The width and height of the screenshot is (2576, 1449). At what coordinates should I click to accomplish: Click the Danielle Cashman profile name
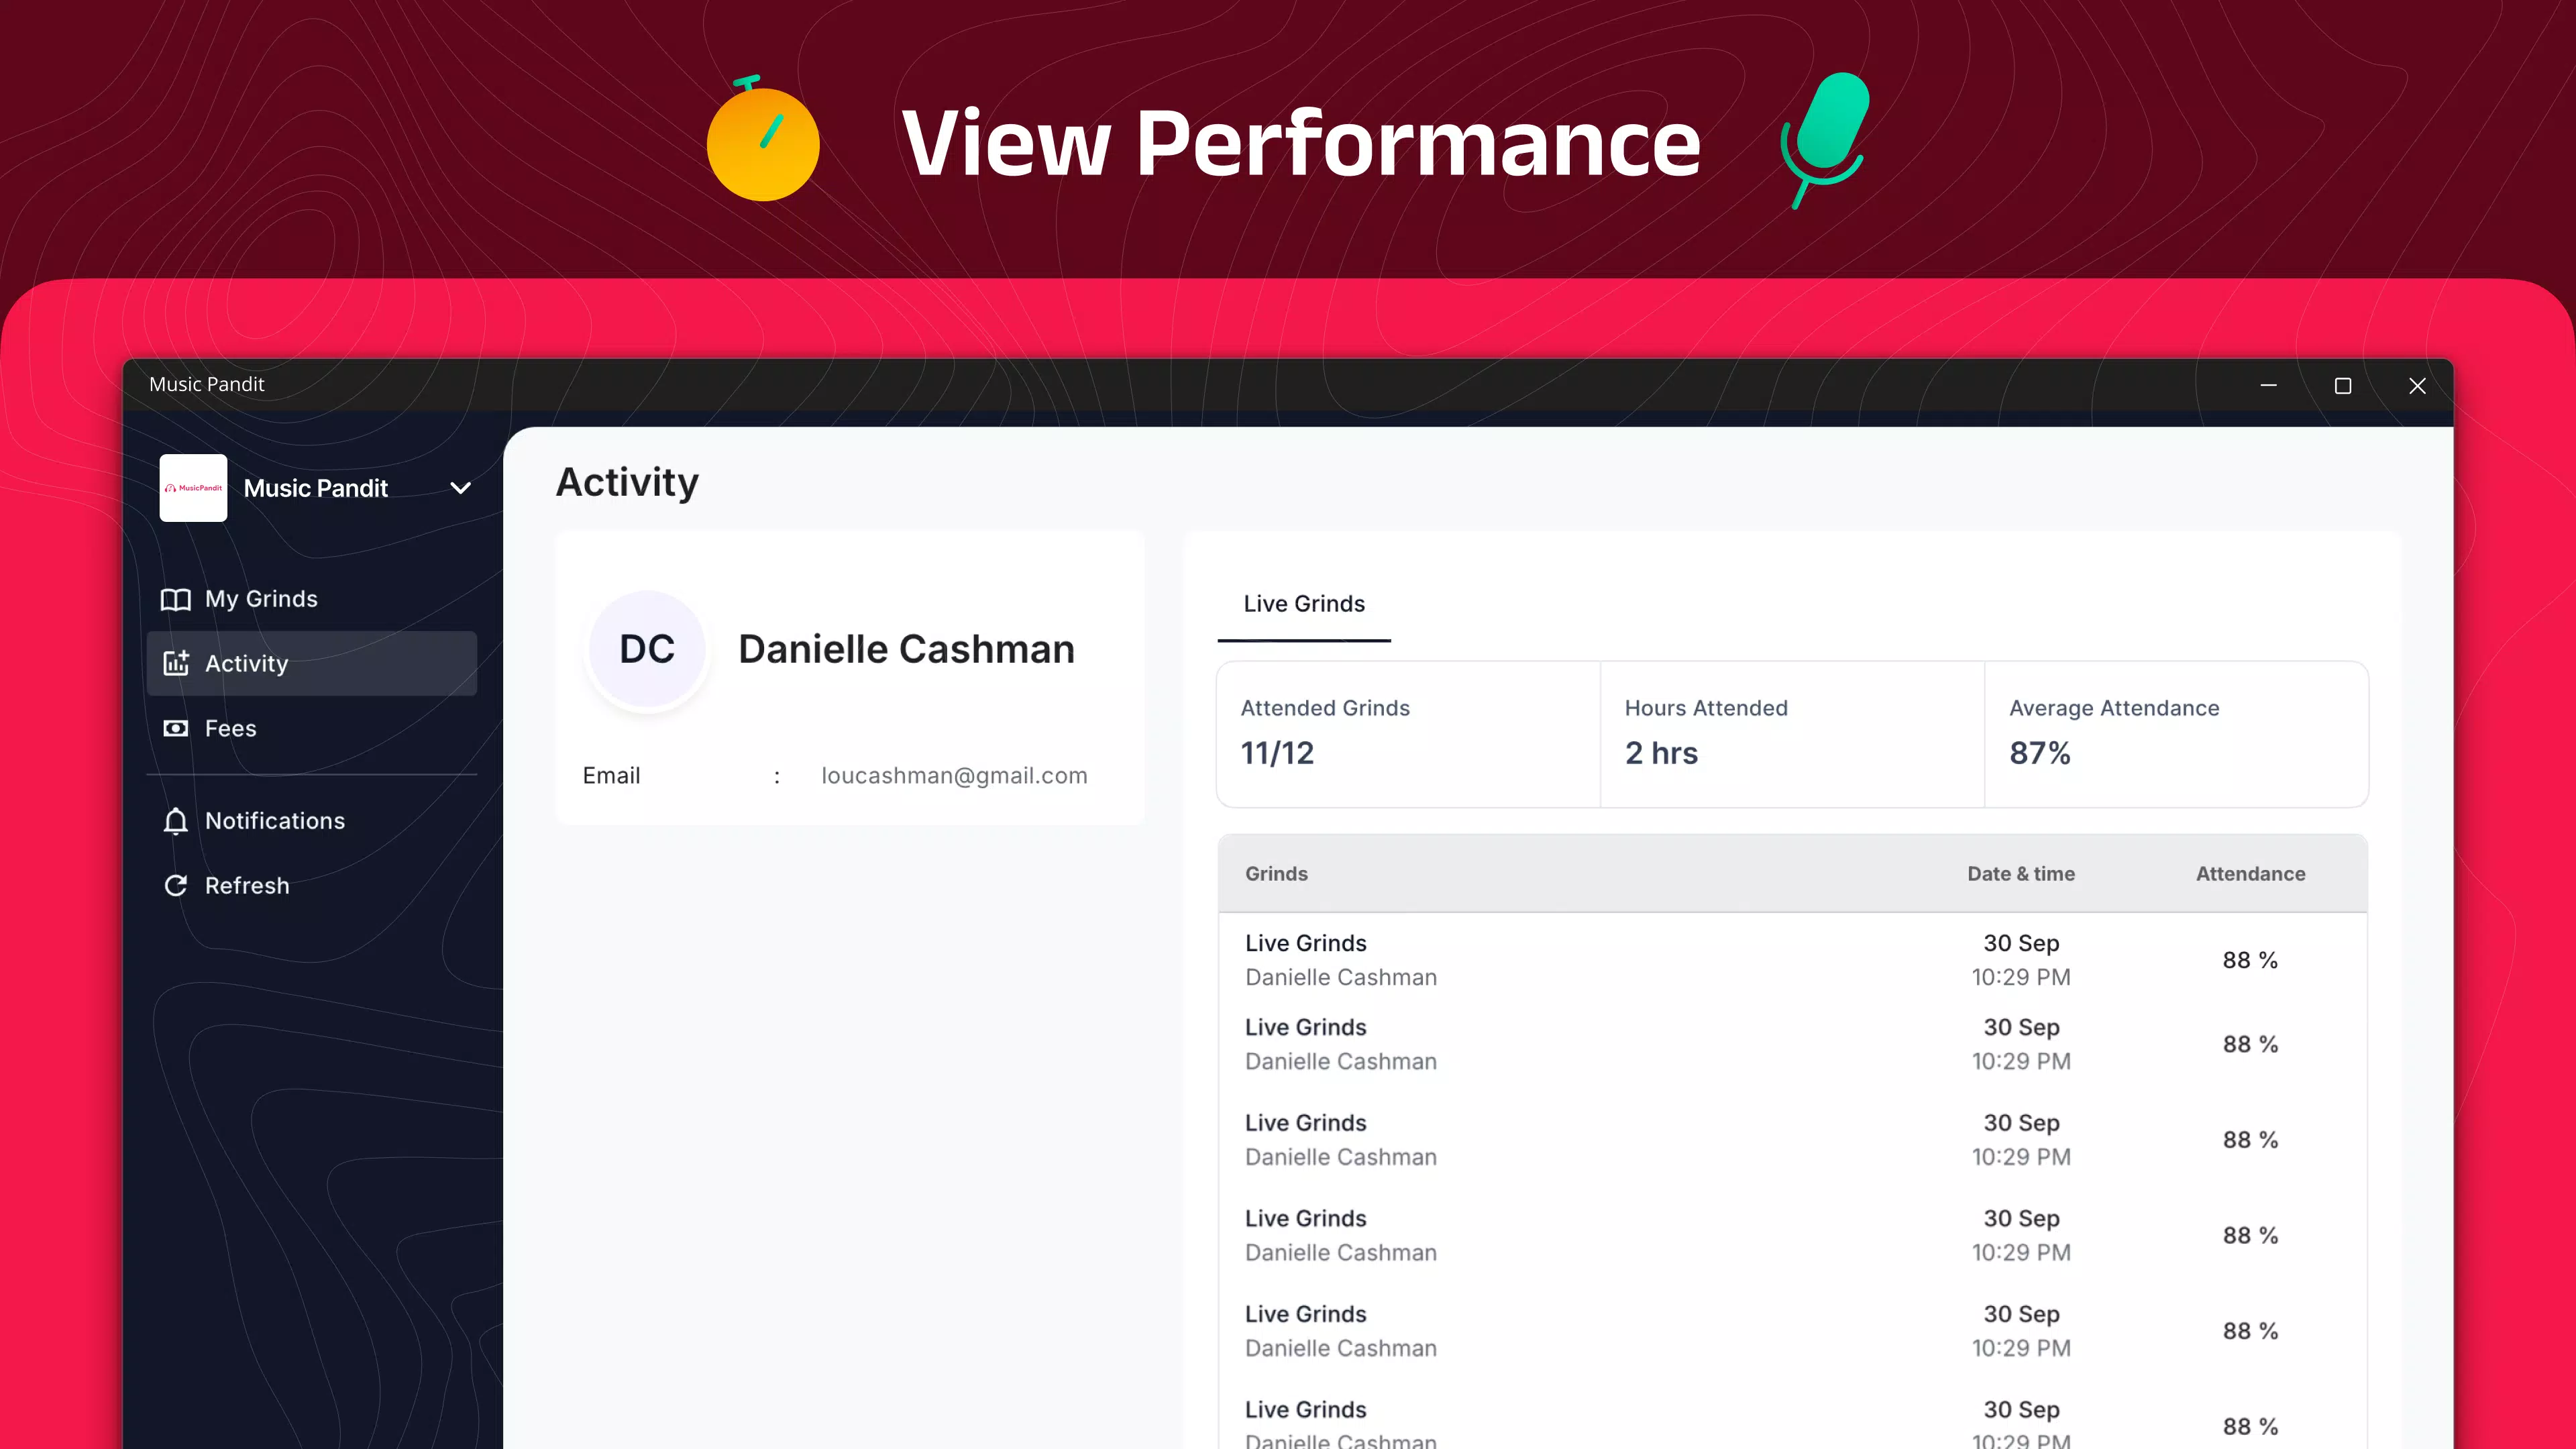(906, 649)
